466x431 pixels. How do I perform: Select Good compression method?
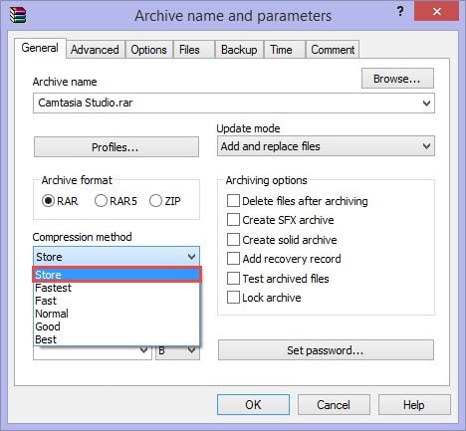(x=116, y=326)
